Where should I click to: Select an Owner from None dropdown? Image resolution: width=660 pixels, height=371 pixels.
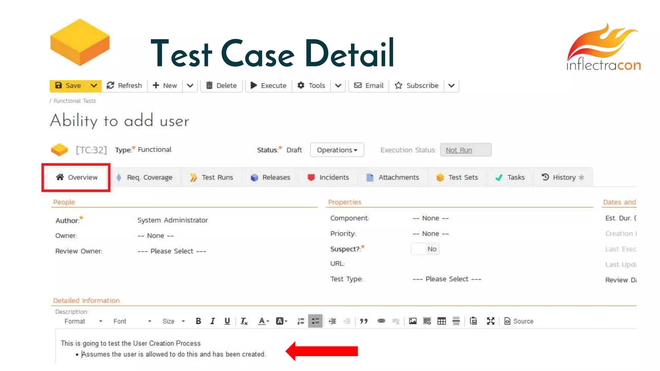(x=156, y=236)
